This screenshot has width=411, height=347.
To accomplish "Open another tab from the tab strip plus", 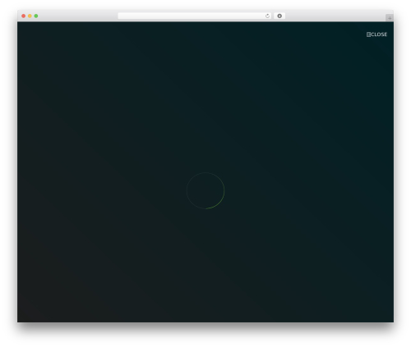I will click(390, 18).
